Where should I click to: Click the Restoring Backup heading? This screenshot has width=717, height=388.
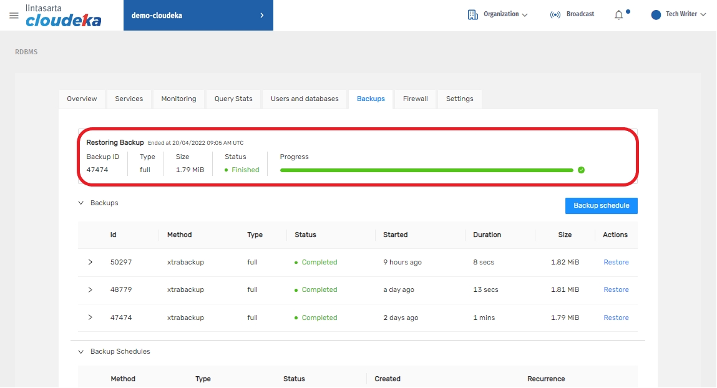click(115, 143)
